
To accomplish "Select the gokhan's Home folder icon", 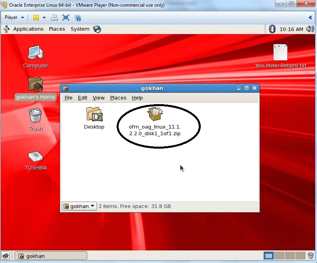I will point(36,85).
